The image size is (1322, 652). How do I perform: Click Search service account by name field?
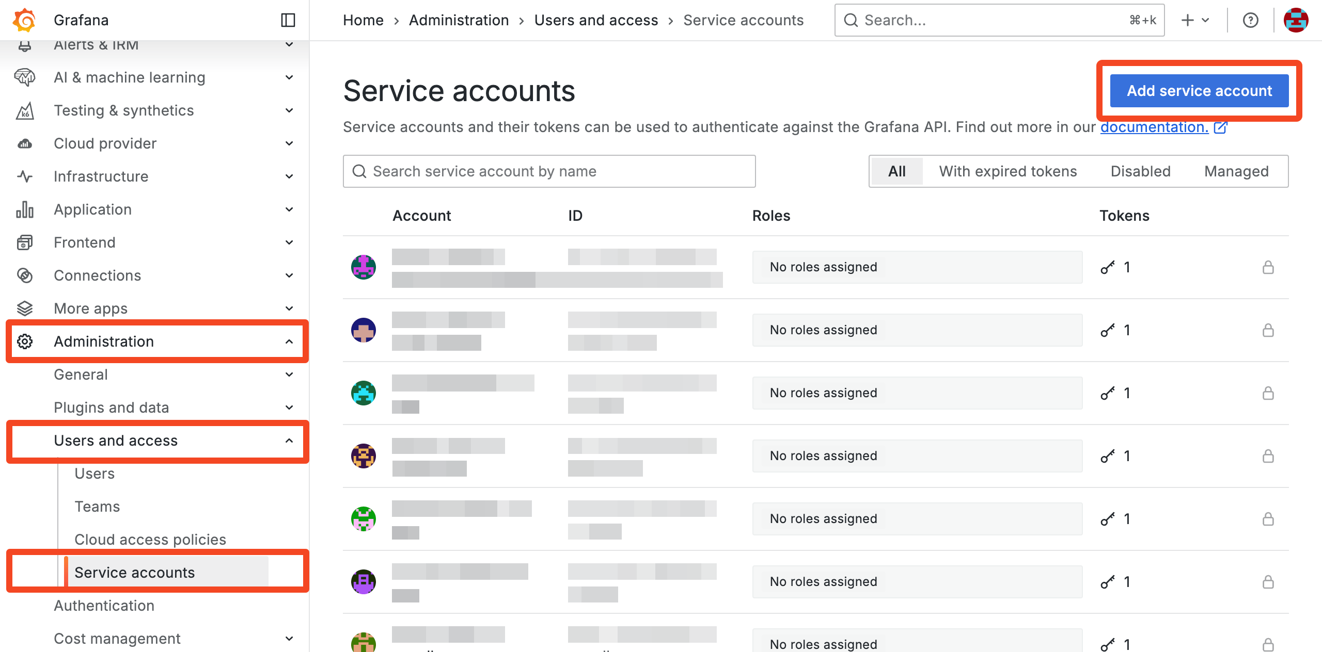pos(549,171)
